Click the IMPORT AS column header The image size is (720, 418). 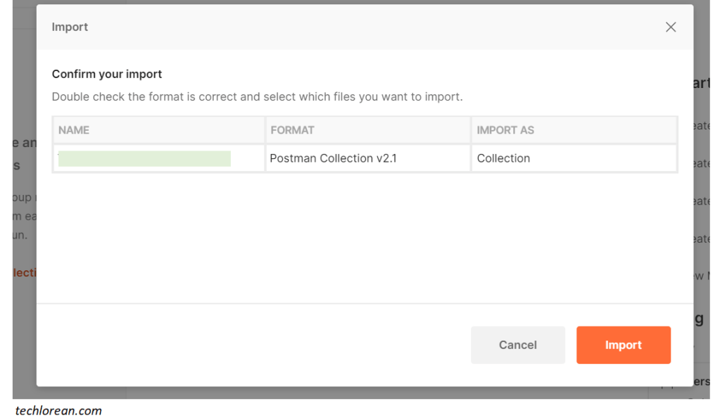click(505, 130)
